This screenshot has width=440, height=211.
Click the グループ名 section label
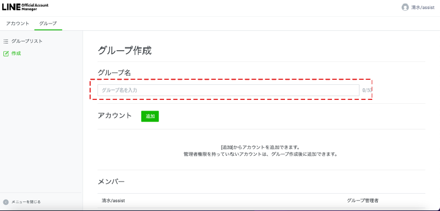click(x=114, y=73)
